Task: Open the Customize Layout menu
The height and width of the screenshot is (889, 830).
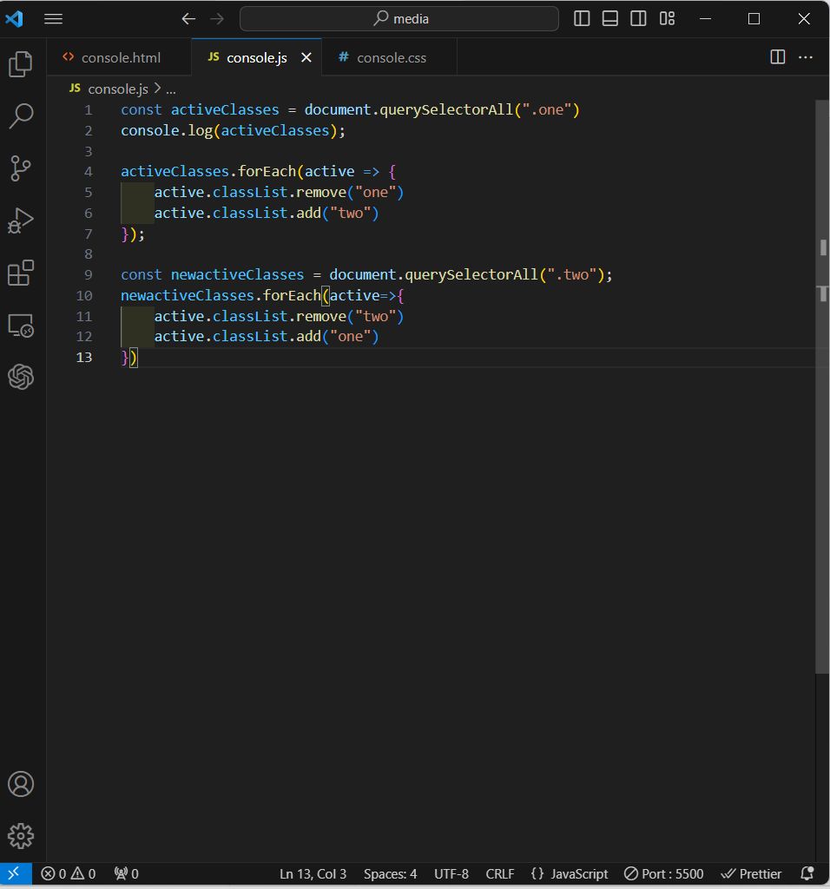Action: coord(667,18)
